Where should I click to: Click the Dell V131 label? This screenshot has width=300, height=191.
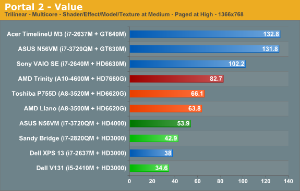[x=81, y=168]
